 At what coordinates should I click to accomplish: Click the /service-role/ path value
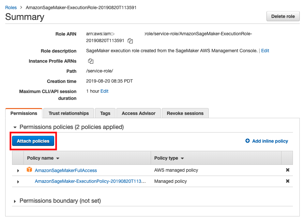[99, 71]
